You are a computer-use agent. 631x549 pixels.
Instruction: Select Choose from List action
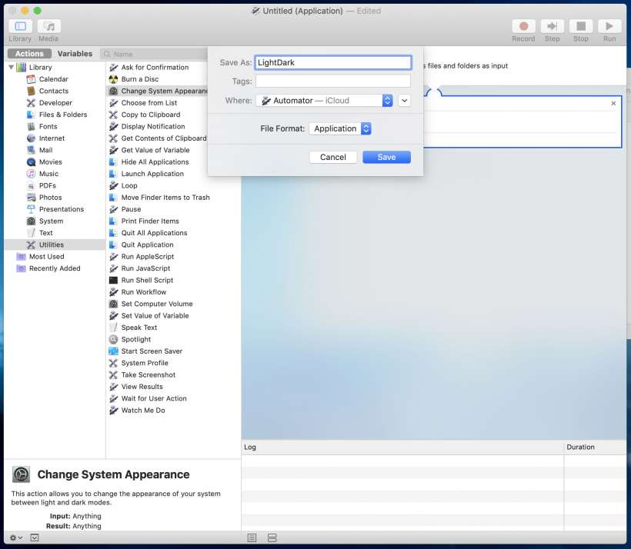[149, 103]
